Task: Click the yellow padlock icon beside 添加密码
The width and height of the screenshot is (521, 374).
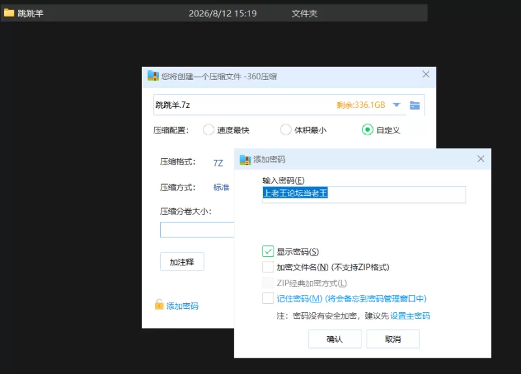Action: pyautogui.click(x=159, y=304)
